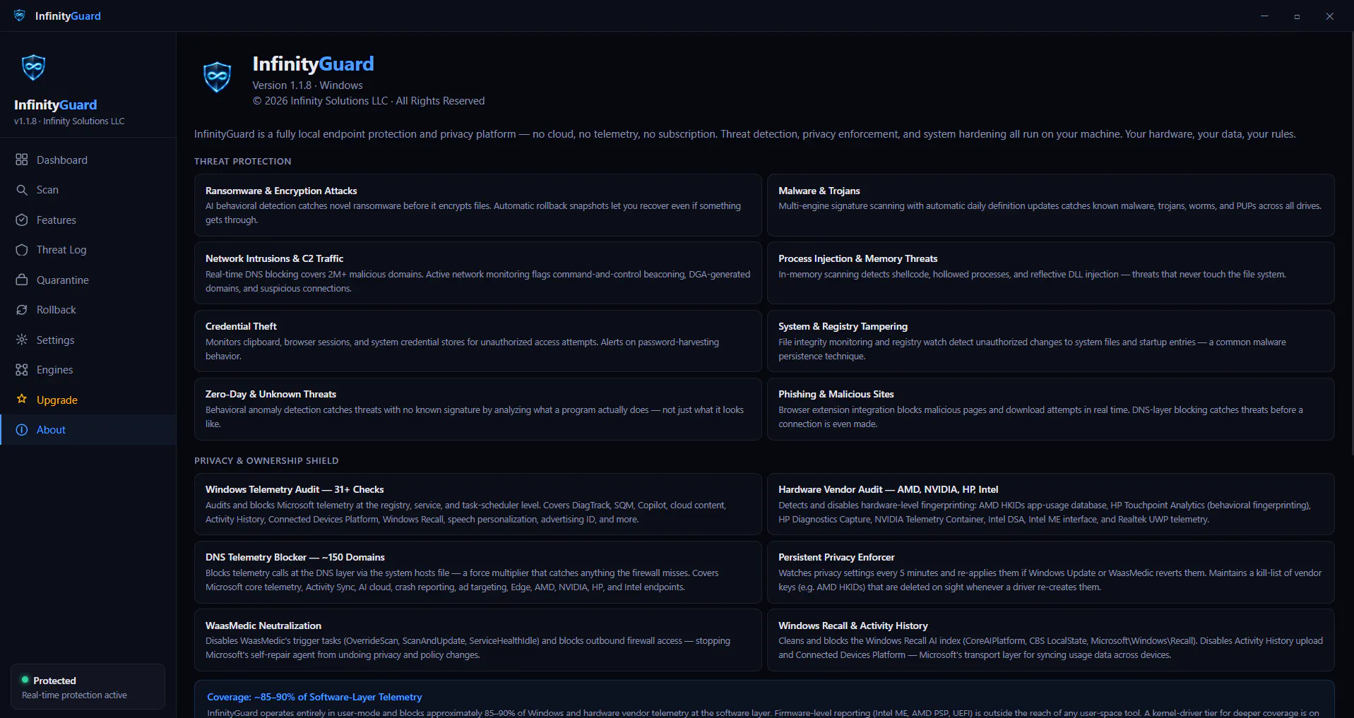Image resolution: width=1354 pixels, height=718 pixels.
Task: Select the About label in sidebar
Action: [x=51, y=430]
